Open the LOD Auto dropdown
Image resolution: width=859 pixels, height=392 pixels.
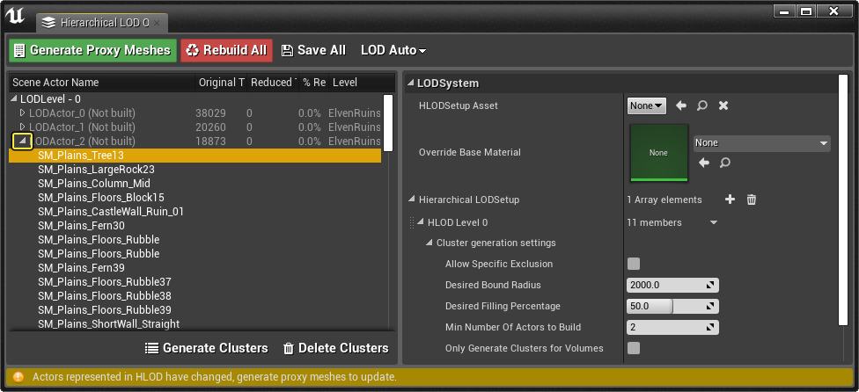pos(393,51)
